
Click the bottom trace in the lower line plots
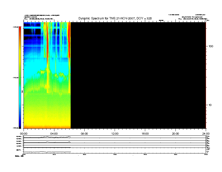point(47,152)
